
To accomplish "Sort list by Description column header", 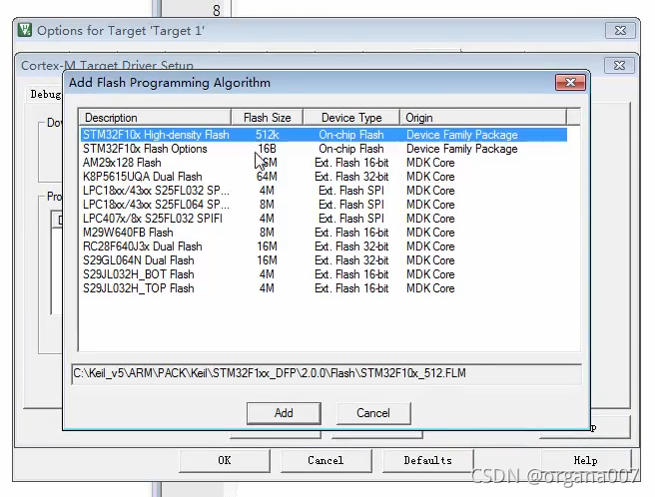I will (155, 118).
